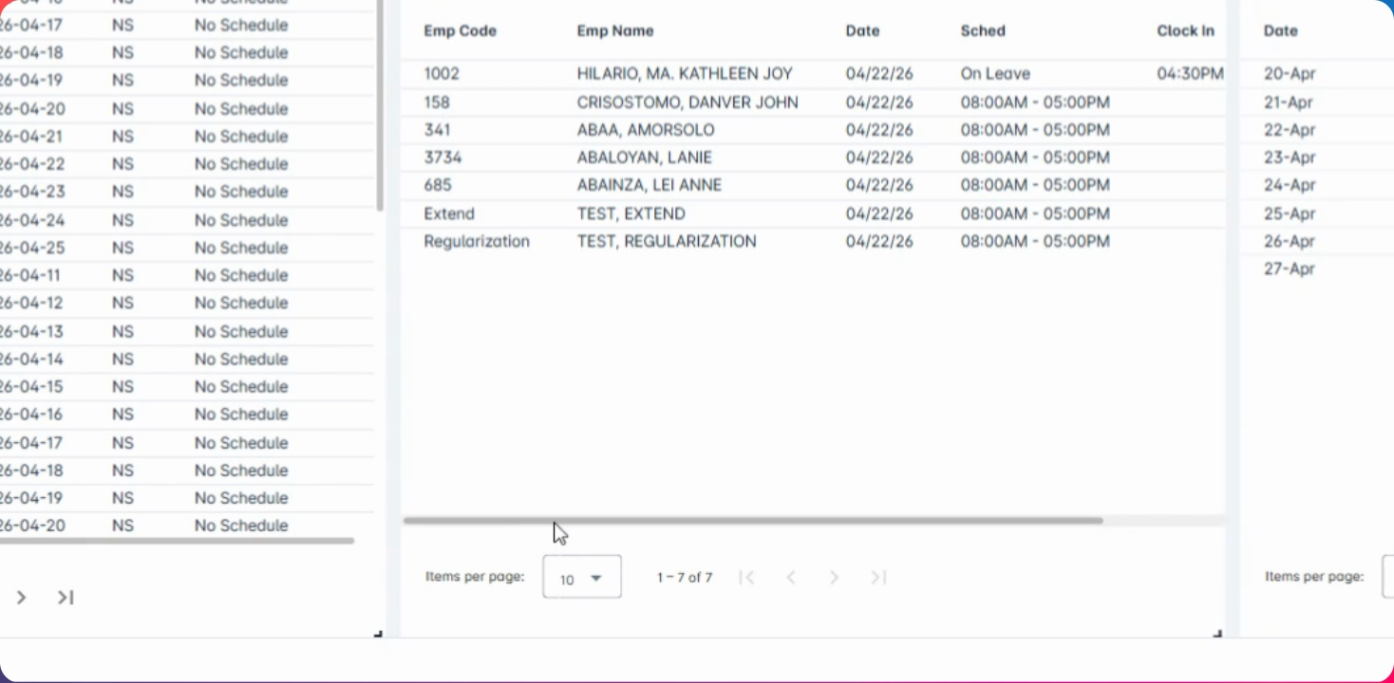Screen dimensions: 1394x683
Task: Click the Date header above 20-Apr
Action: (x=1280, y=31)
